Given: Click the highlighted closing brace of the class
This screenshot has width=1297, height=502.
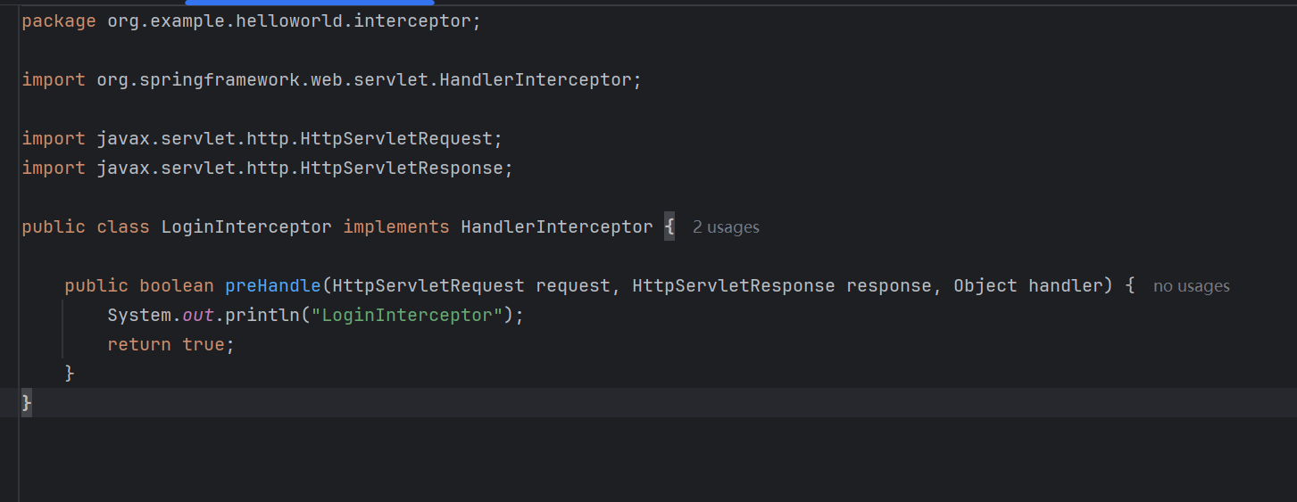Looking at the screenshot, I should coord(27,403).
